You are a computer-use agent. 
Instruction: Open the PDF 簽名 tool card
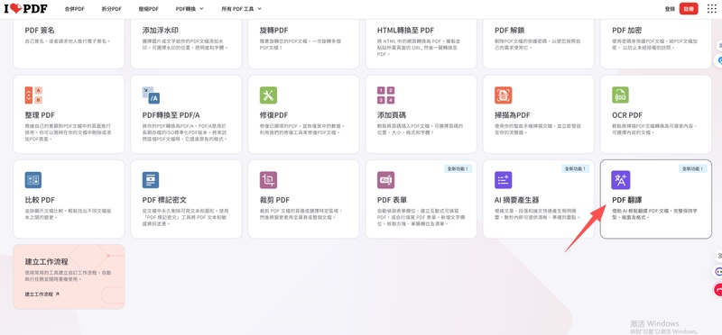coord(69,43)
